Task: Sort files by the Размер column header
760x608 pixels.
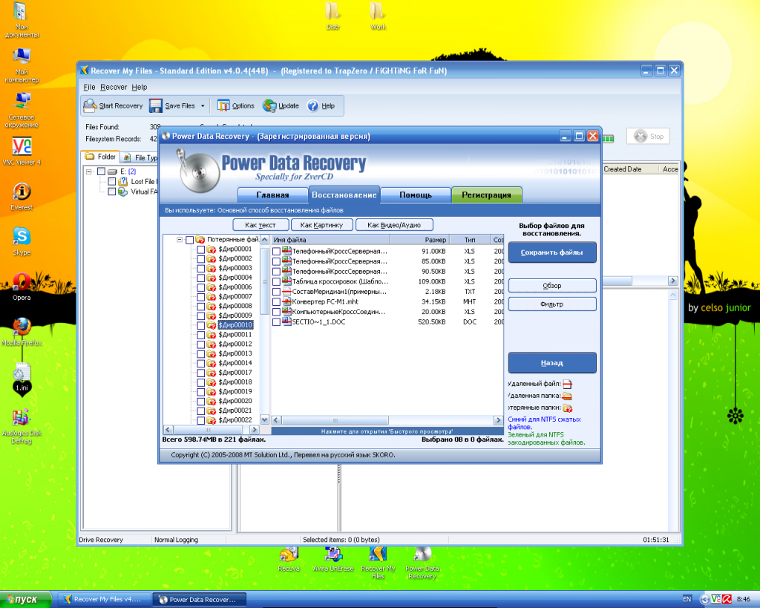Action: [420, 240]
